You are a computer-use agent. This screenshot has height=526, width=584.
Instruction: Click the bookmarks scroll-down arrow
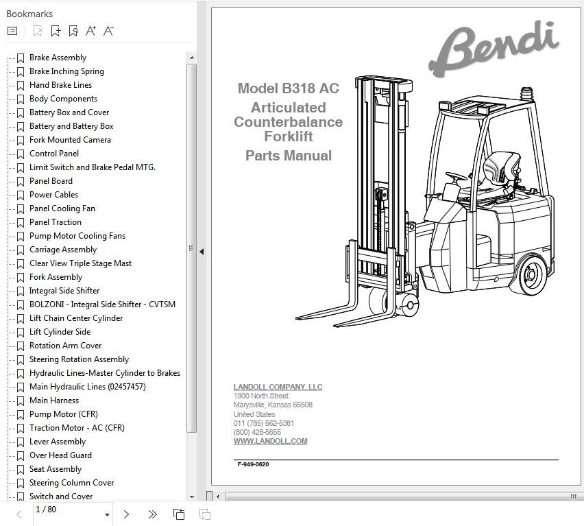[192, 497]
